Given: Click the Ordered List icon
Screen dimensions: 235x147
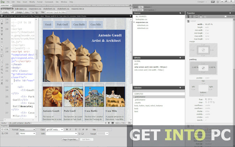Looking at the screenshot, I should (80, 129).
